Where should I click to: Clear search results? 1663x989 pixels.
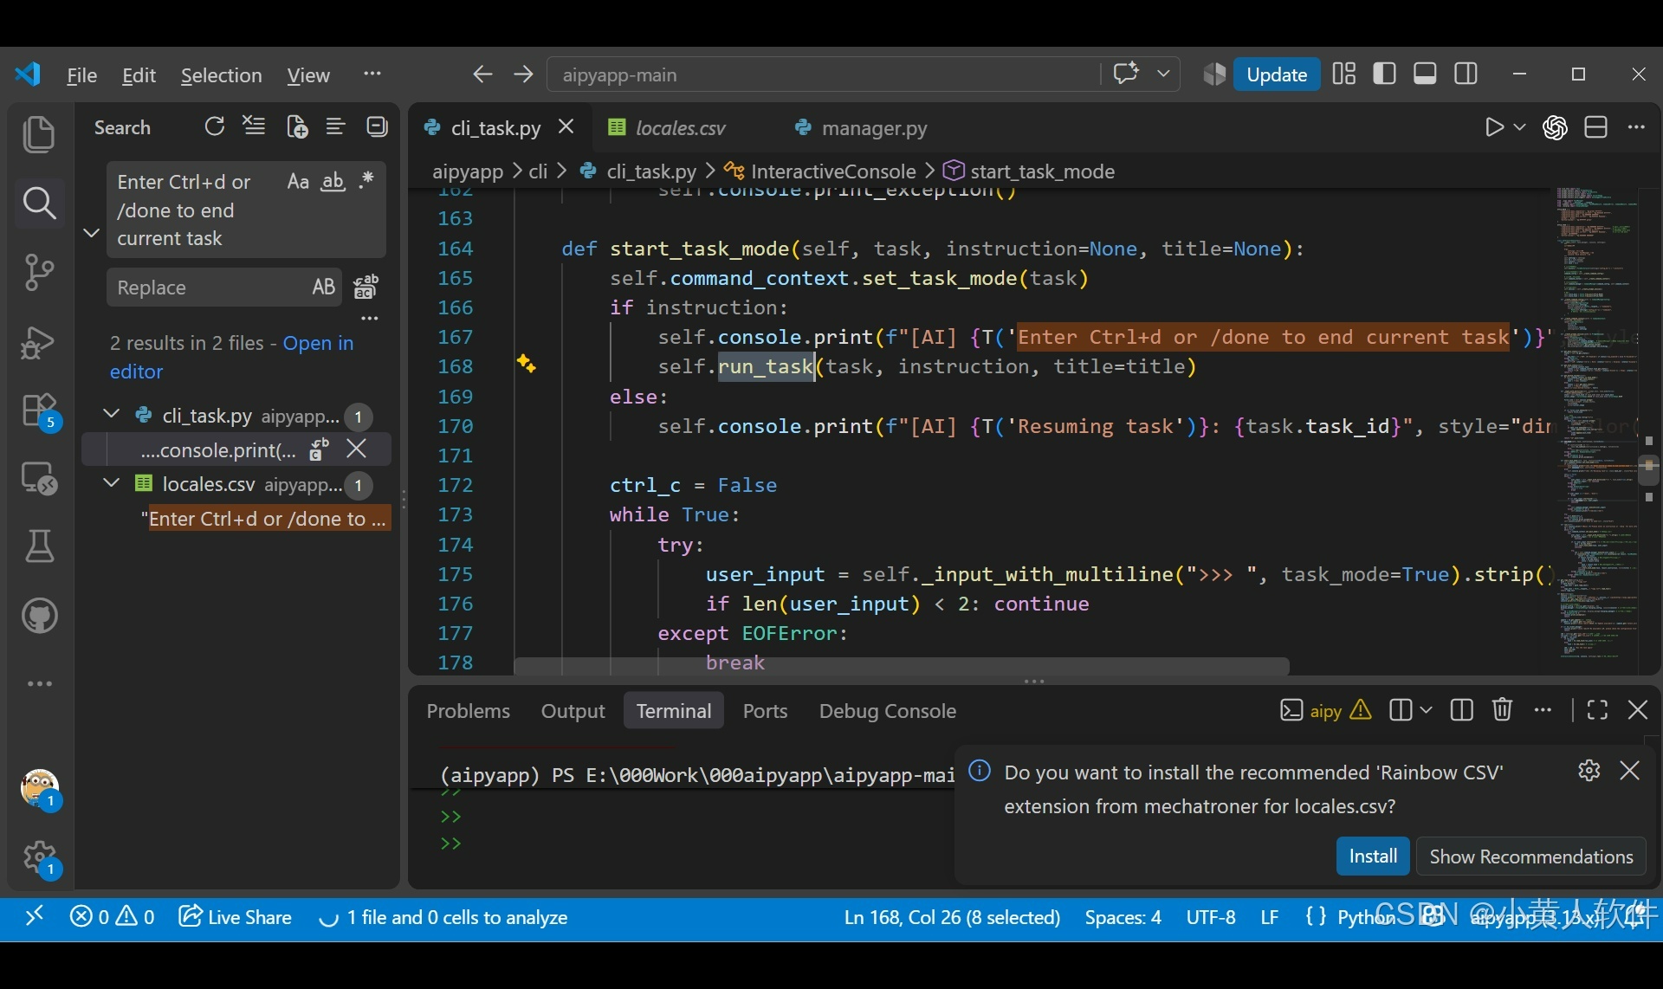[x=254, y=127]
